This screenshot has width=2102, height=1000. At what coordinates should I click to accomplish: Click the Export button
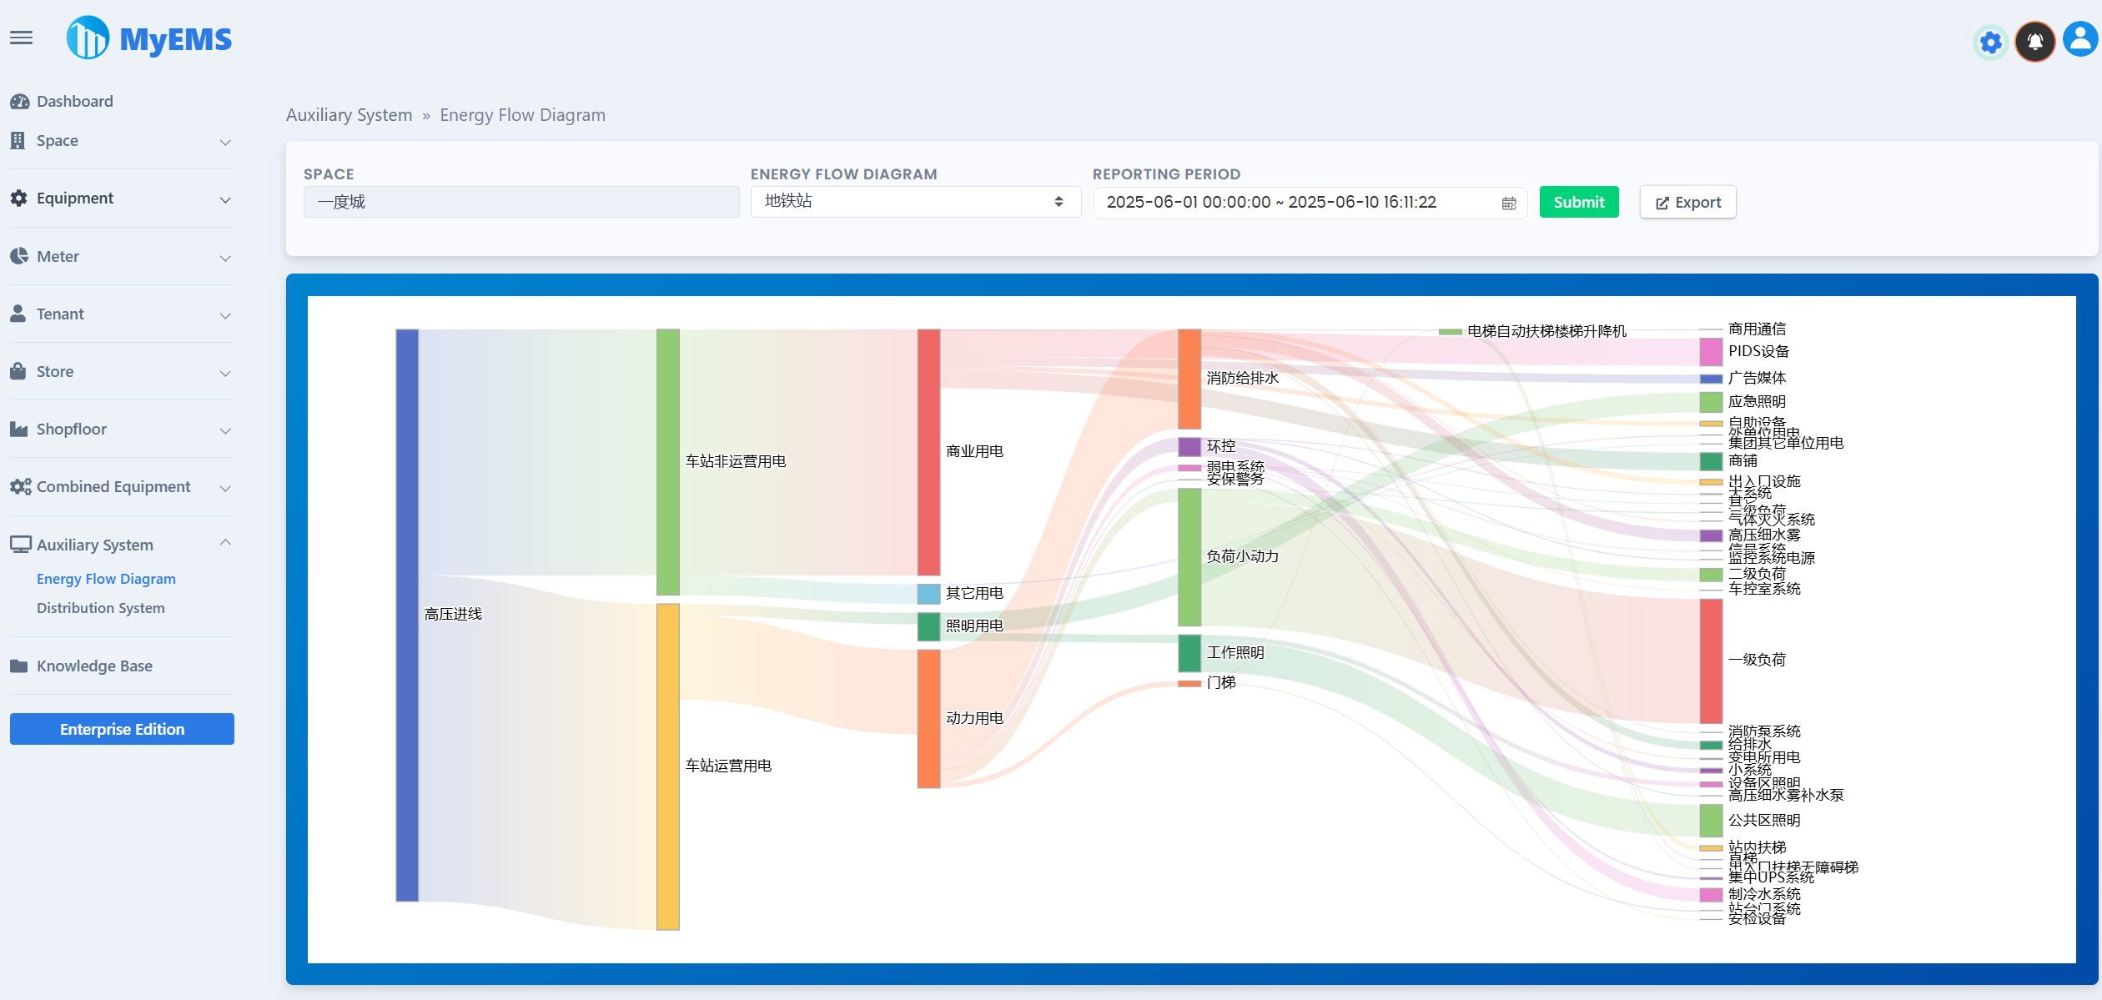pyautogui.click(x=1687, y=202)
